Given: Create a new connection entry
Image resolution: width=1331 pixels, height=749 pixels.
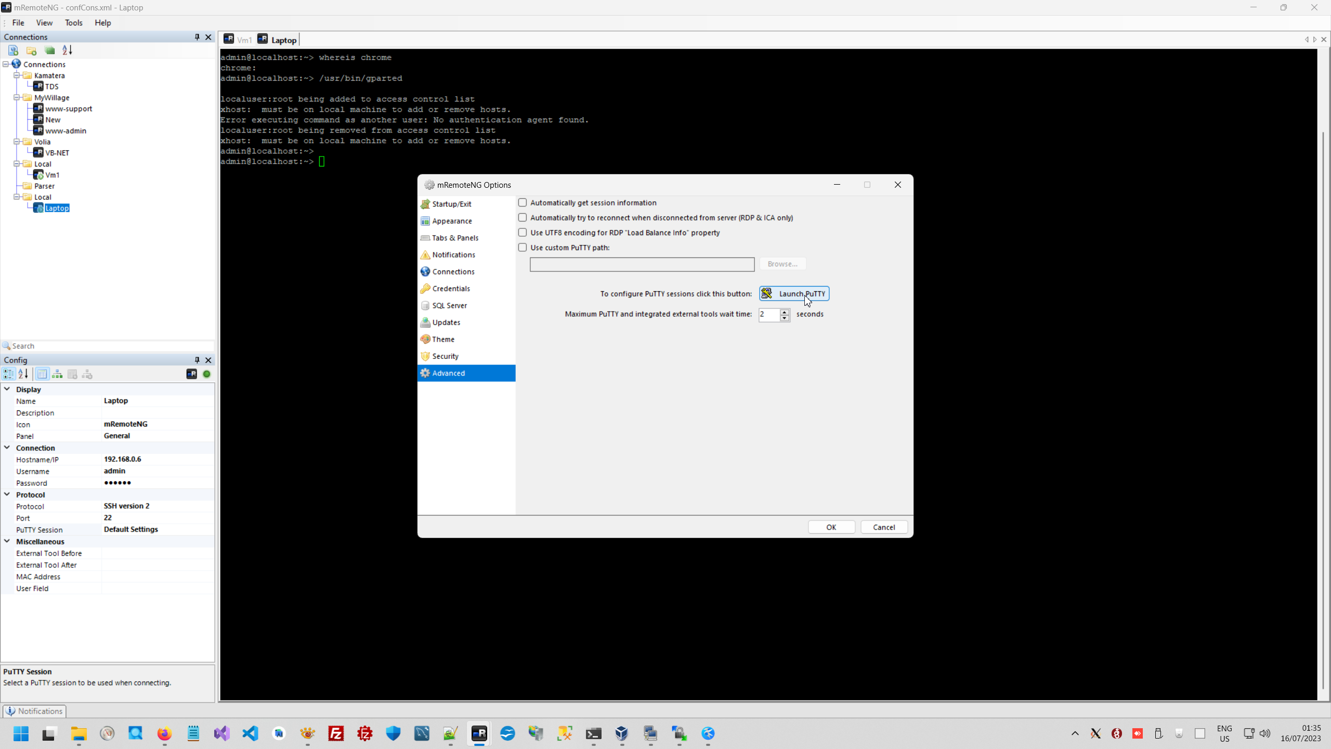Looking at the screenshot, I should pos(50,50).
